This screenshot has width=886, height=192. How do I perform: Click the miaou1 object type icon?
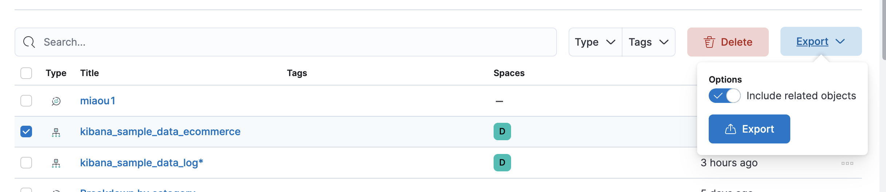click(x=56, y=101)
